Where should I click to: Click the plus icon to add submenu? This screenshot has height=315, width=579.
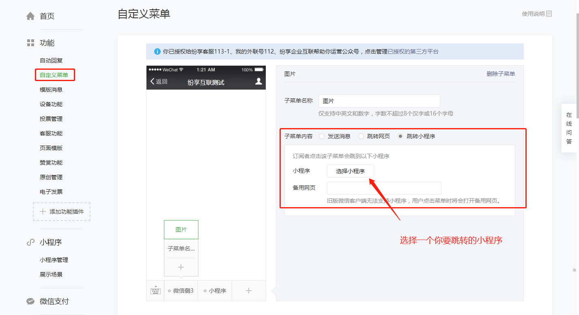(x=181, y=267)
